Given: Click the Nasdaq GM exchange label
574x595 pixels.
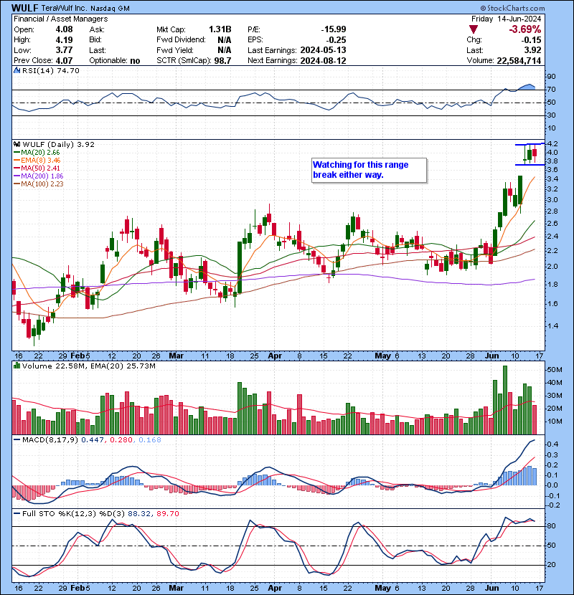Looking at the screenshot, I should tap(110, 8).
